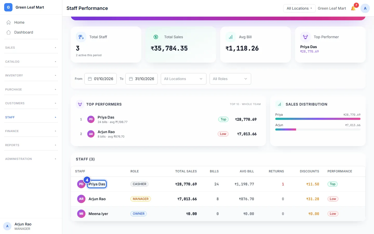The height and width of the screenshot is (234, 374).
Task: Click the Sales Distribution chart icon
Action: pyautogui.click(x=279, y=104)
